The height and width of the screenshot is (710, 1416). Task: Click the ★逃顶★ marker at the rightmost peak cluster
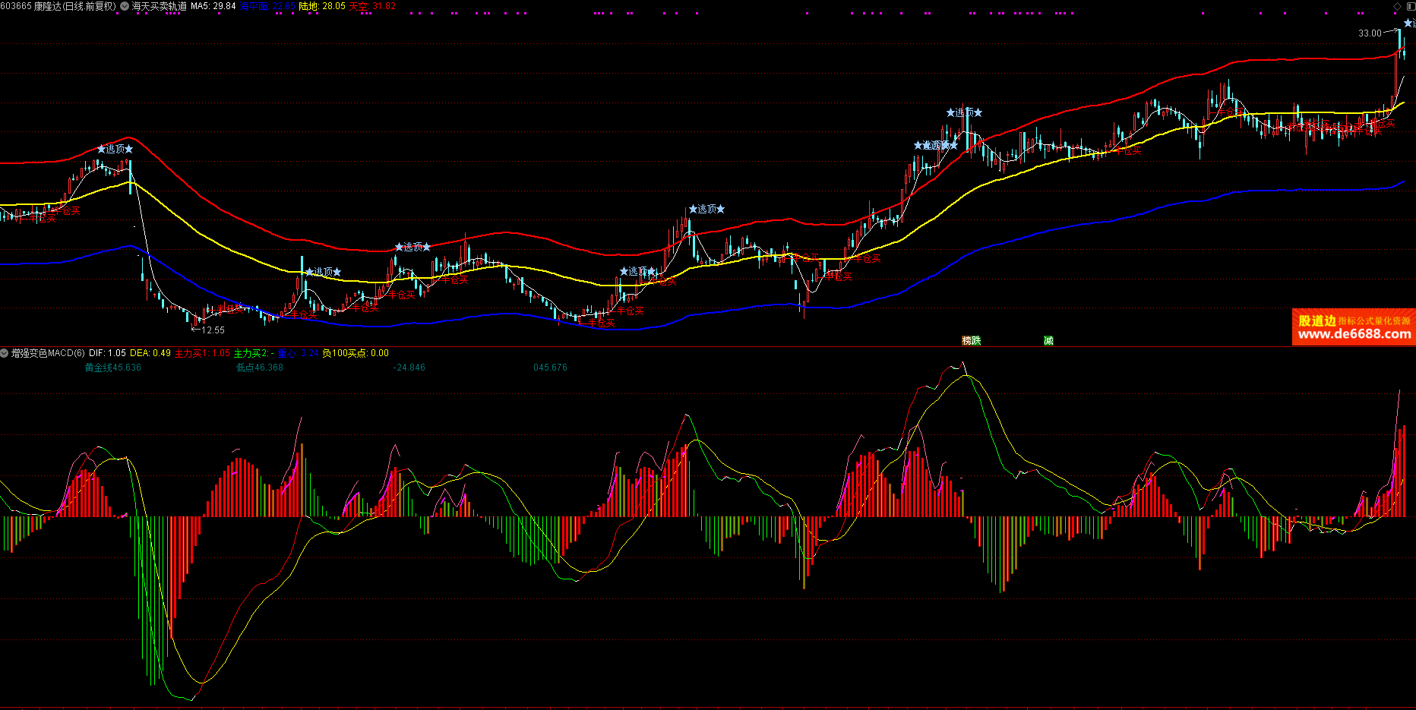click(x=964, y=112)
